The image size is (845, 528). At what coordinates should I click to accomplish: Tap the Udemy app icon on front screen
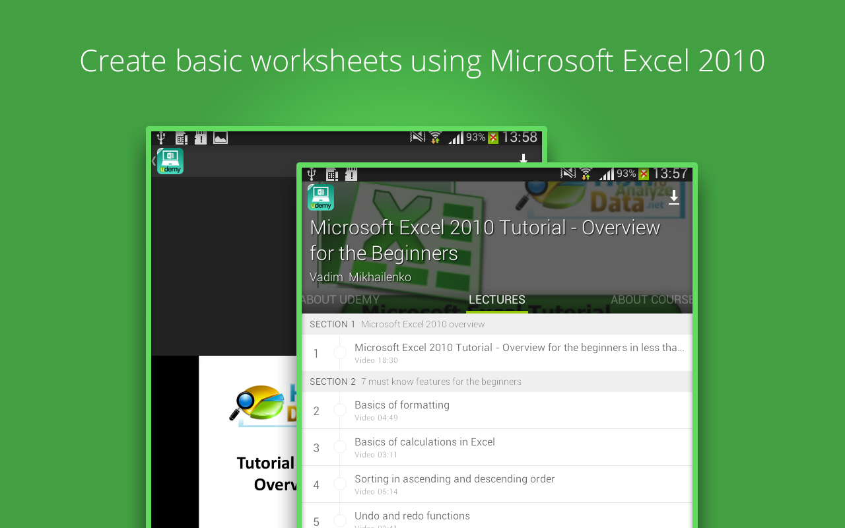click(x=321, y=197)
